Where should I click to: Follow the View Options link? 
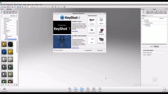pos(75,31)
